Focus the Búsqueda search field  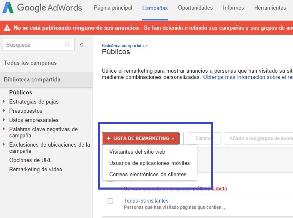(38, 45)
